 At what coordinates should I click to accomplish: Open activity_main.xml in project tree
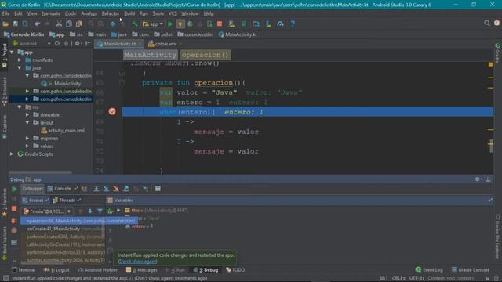pyautogui.click(x=63, y=131)
